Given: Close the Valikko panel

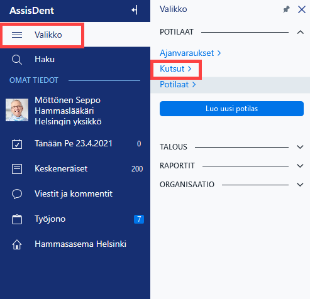Looking at the screenshot, I should pos(302,9).
